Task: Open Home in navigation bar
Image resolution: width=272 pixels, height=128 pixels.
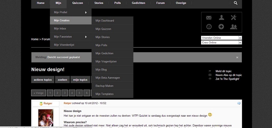Action: (41, 3)
